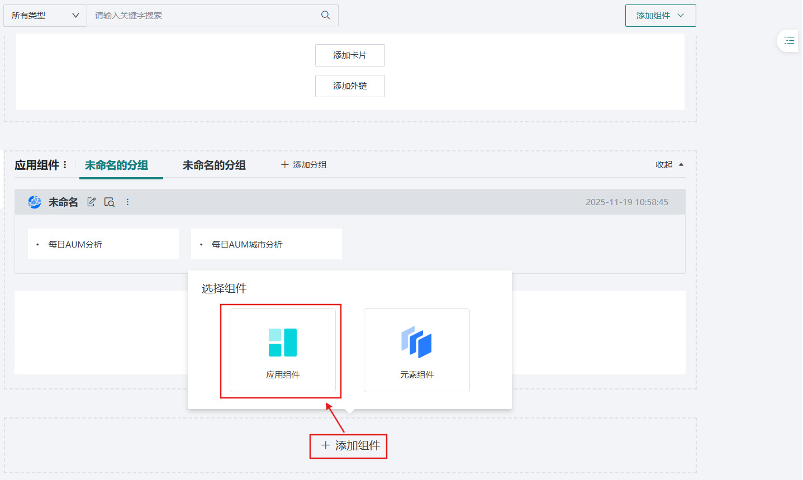Open the teal outline panel on right edge
This screenshot has width=803, height=480.
tap(788, 41)
